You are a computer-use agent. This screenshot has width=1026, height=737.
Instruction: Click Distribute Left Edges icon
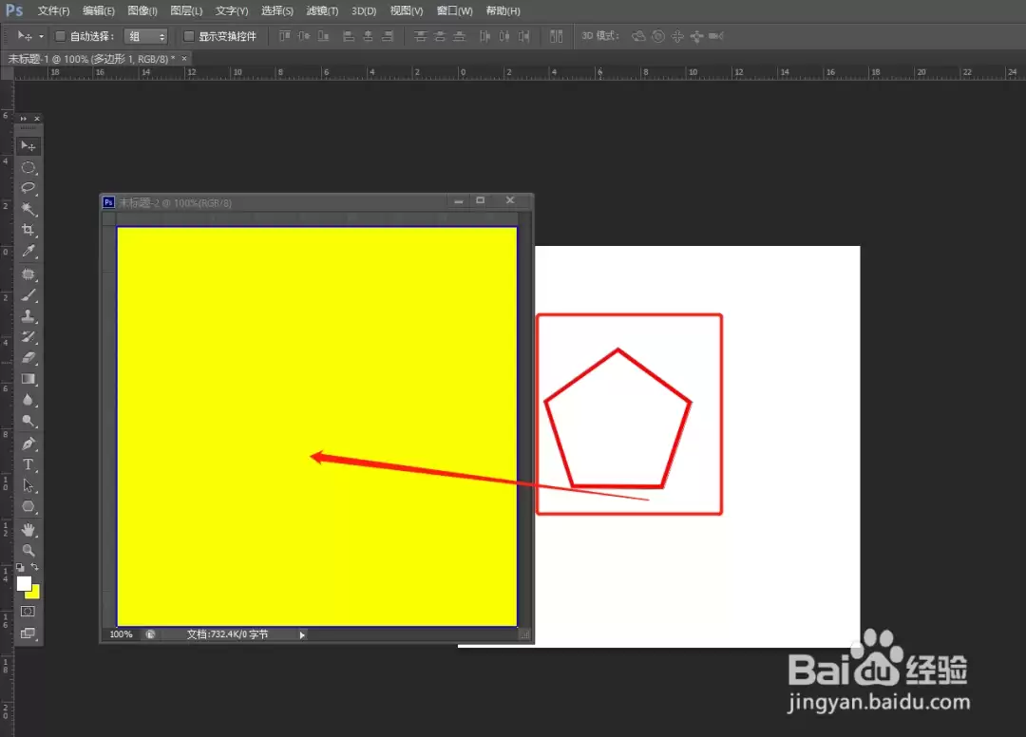point(484,36)
